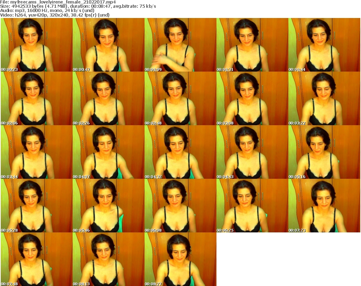Select the thumbnail timestamped 00:03:44
The image size is (361, 286).
click(37, 152)
